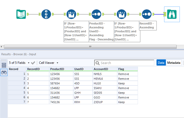Switch to the Data tab
The height and width of the screenshot is (118, 184).
[x=161, y=63]
